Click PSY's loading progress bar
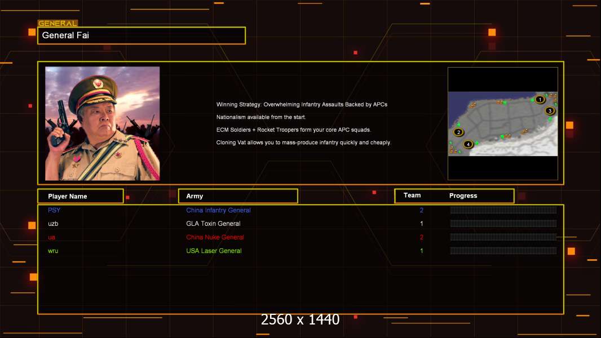The width and height of the screenshot is (601, 338). coord(503,210)
